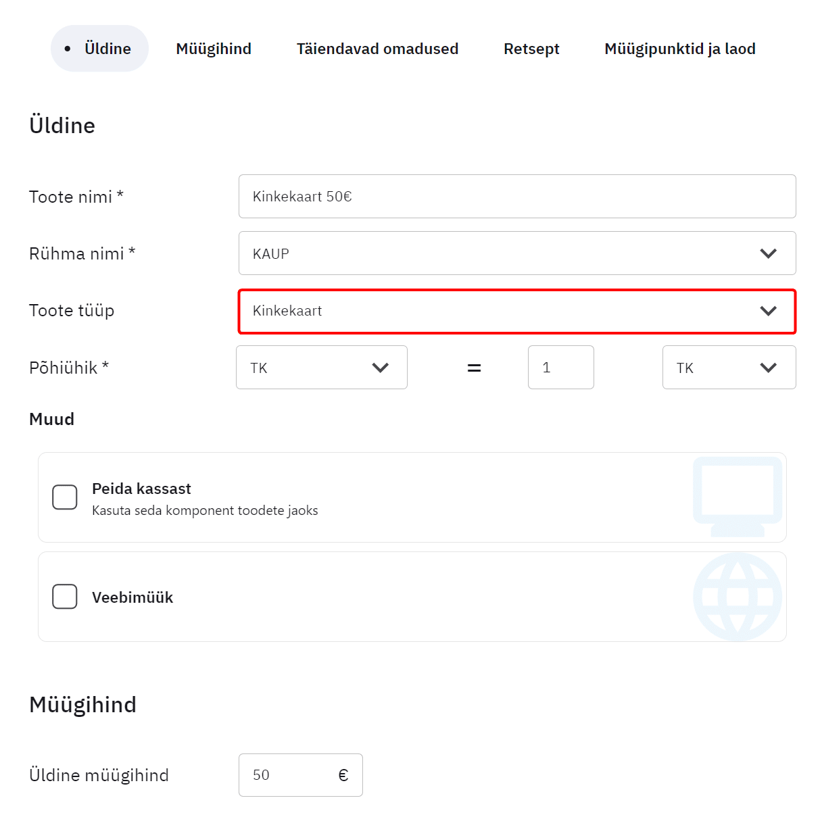This screenshot has height=819, width=820.
Task: Click the equals sign between unit fields
Action: coord(475,368)
